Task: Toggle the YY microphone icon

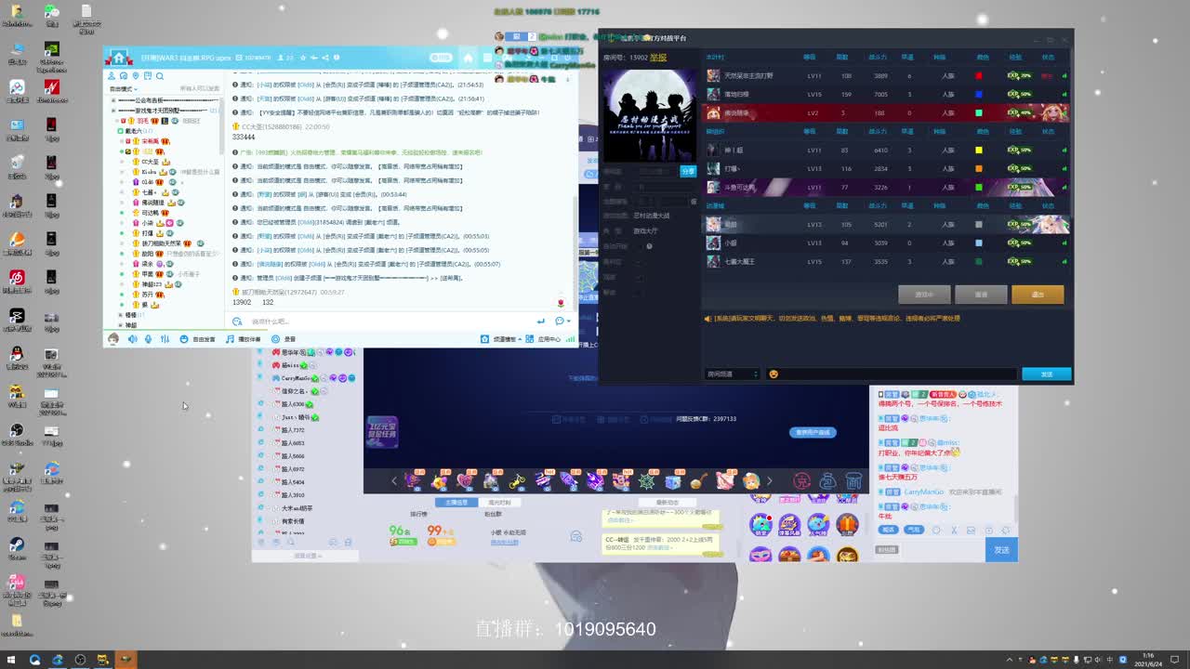Action: tap(149, 339)
